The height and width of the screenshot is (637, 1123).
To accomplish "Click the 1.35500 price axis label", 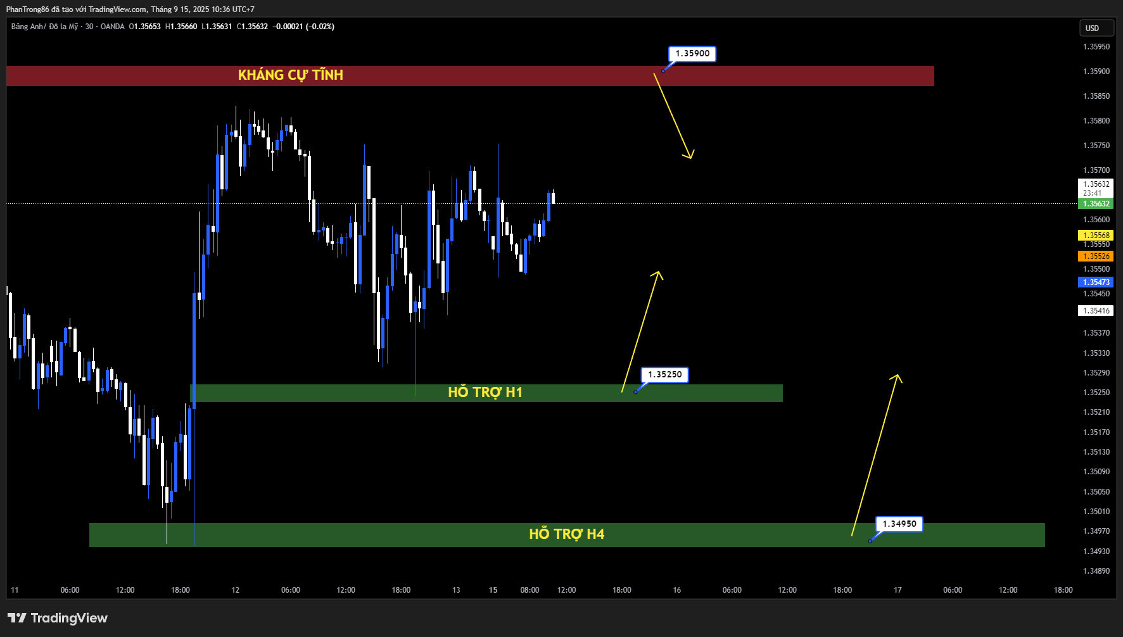I will click(1096, 269).
